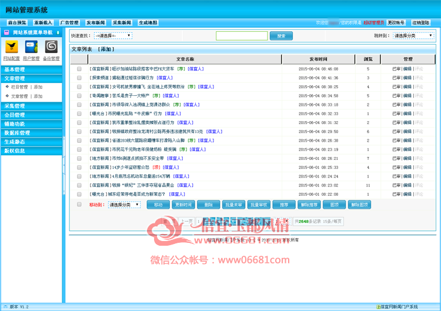Click 版本 V1.2 in status bar
This screenshot has width=441, height=311.
click(19, 307)
